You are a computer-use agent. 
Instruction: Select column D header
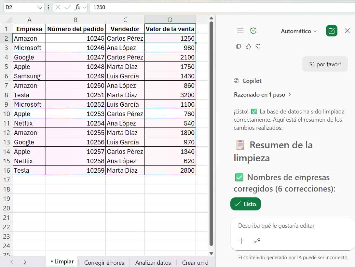click(x=170, y=20)
